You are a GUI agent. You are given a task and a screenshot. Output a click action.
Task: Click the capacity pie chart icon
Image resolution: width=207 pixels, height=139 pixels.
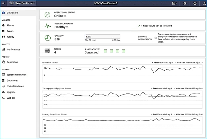[48, 38]
